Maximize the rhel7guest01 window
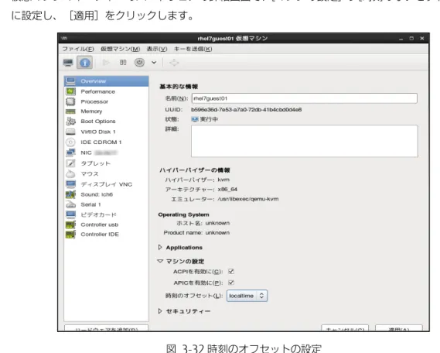 tap(411, 39)
